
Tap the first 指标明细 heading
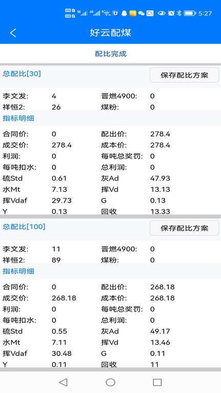point(18,118)
